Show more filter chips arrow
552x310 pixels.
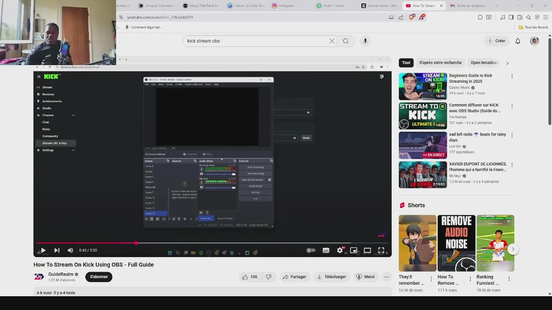[507, 63]
